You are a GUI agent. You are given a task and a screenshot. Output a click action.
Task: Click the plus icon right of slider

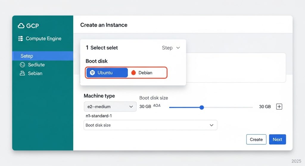[279, 107]
